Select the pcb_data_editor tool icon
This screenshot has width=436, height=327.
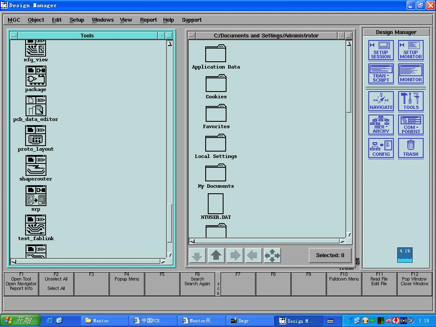pos(36,106)
